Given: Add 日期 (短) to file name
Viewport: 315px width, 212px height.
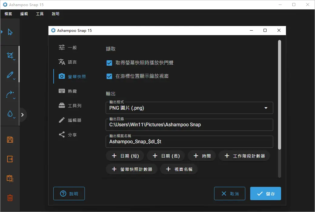Looking at the screenshot, I should tap(125, 156).
